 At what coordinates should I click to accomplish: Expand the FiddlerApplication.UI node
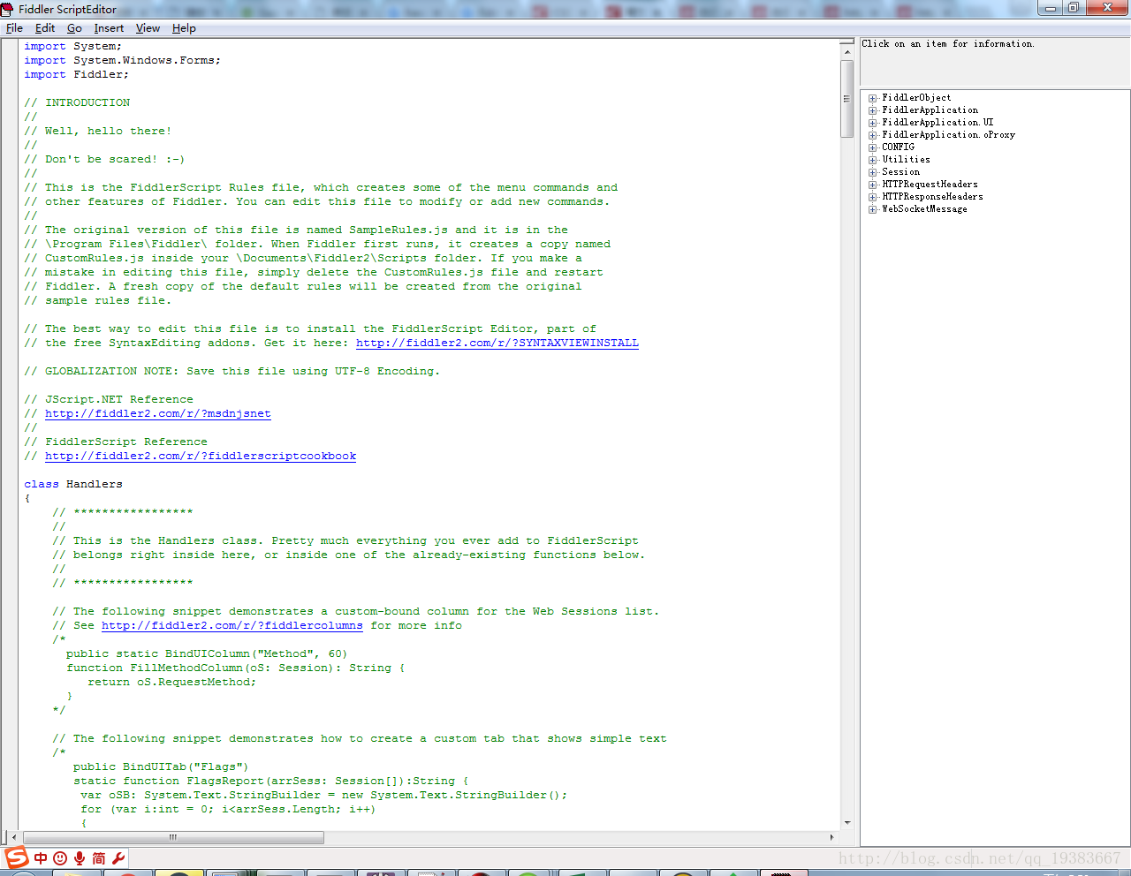tap(872, 123)
